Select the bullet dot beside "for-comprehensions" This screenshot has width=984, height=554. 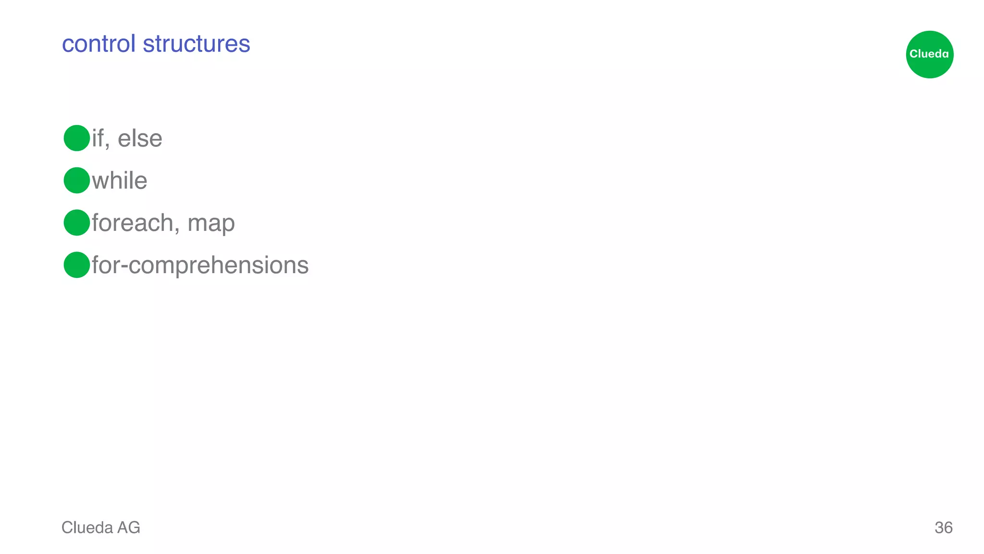coord(77,265)
